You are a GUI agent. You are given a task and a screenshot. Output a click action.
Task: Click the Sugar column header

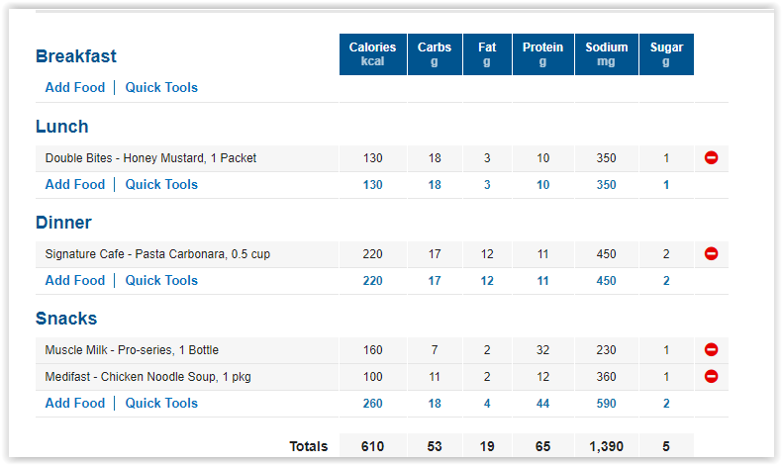point(666,54)
